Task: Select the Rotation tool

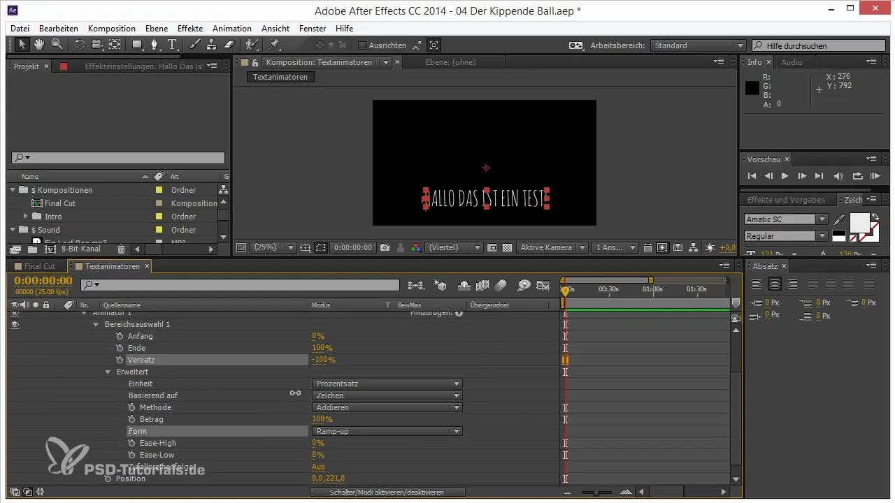Action: (79, 45)
